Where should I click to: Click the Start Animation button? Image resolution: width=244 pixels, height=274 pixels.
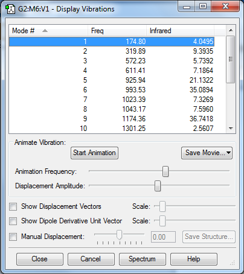(x=94, y=153)
